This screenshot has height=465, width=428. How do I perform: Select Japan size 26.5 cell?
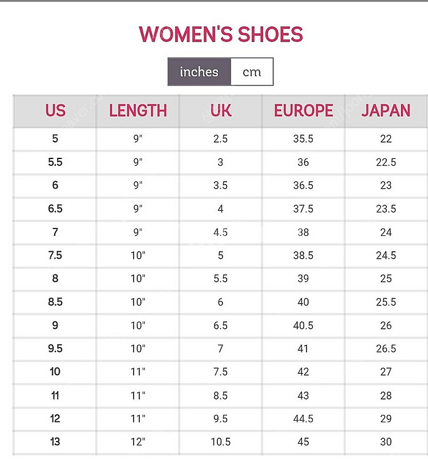[386, 349]
